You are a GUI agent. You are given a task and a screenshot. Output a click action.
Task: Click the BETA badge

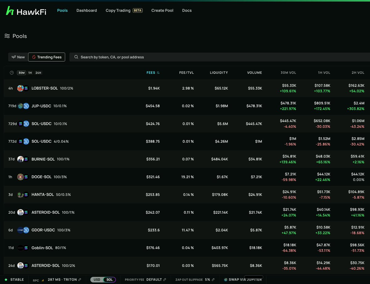(138, 10)
